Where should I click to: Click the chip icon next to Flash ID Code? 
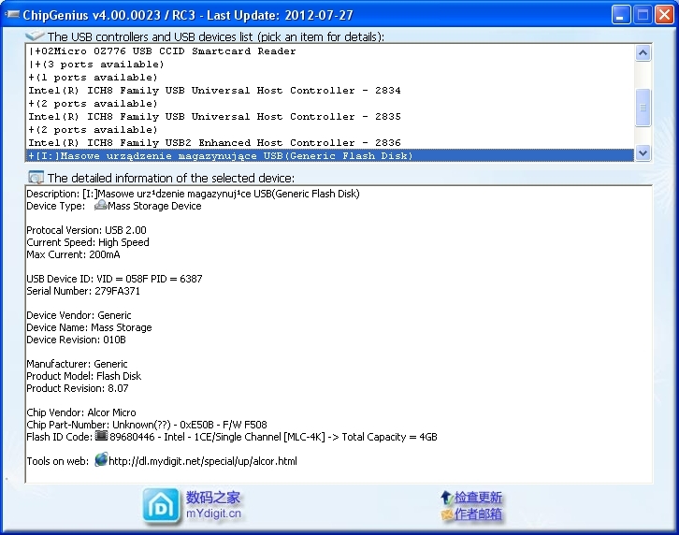pos(101,435)
